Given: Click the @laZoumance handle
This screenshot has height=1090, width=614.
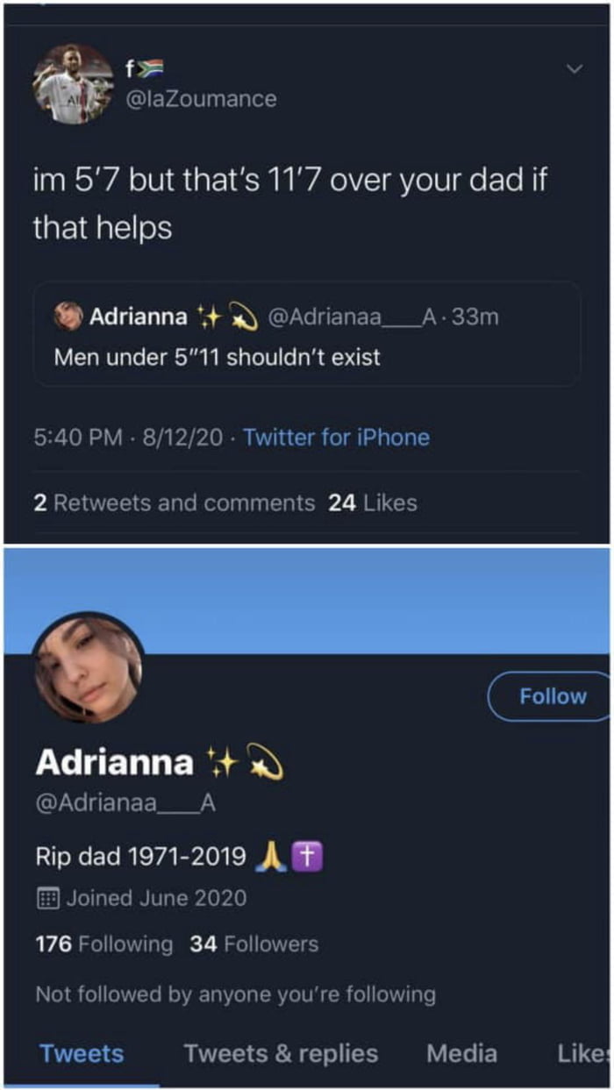Looking at the screenshot, I should (202, 99).
